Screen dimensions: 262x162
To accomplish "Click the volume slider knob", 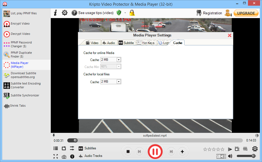I will (253, 156).
